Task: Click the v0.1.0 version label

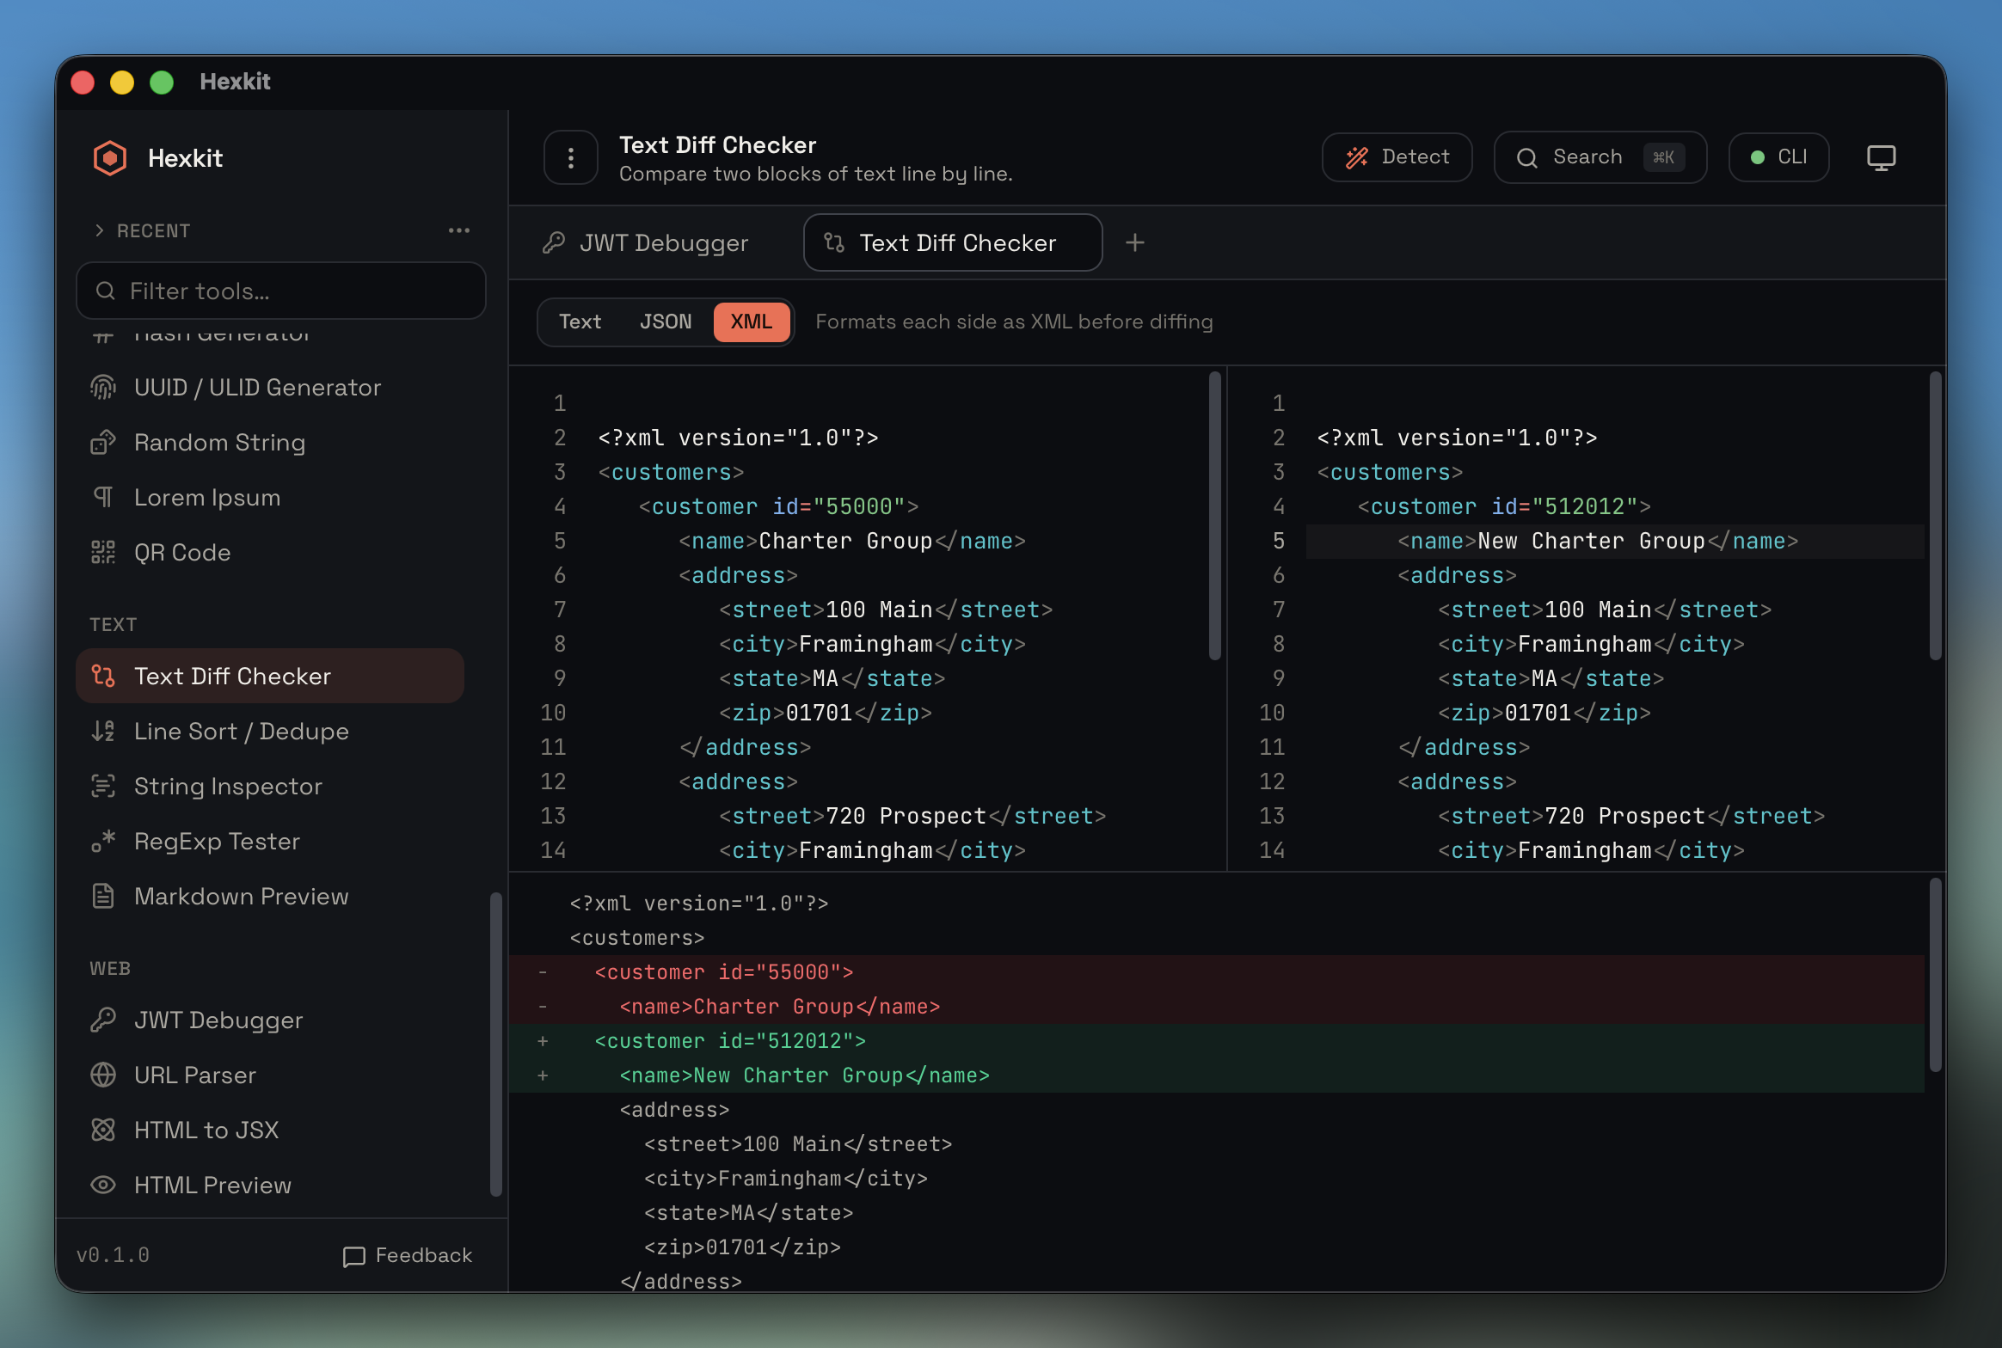Action: pos(113,1256)
